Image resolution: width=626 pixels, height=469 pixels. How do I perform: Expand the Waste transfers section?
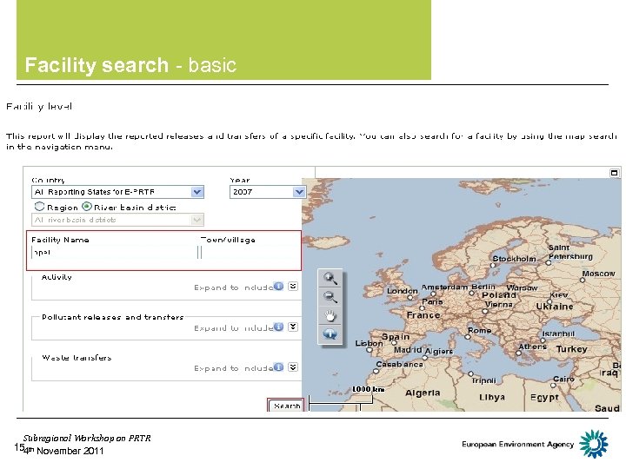pyautogui.click(x=293, y=367)
